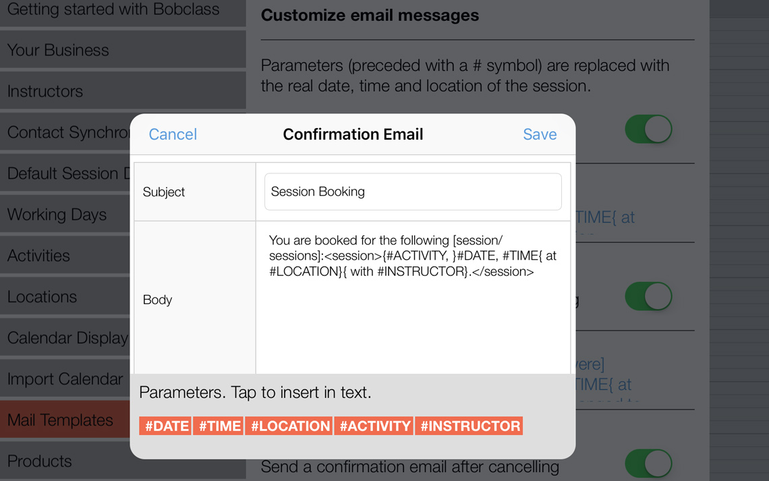Cancel editing the Confirmation Email
The width and height of the screenshot is (769, 481).
(x=173, y=134)
